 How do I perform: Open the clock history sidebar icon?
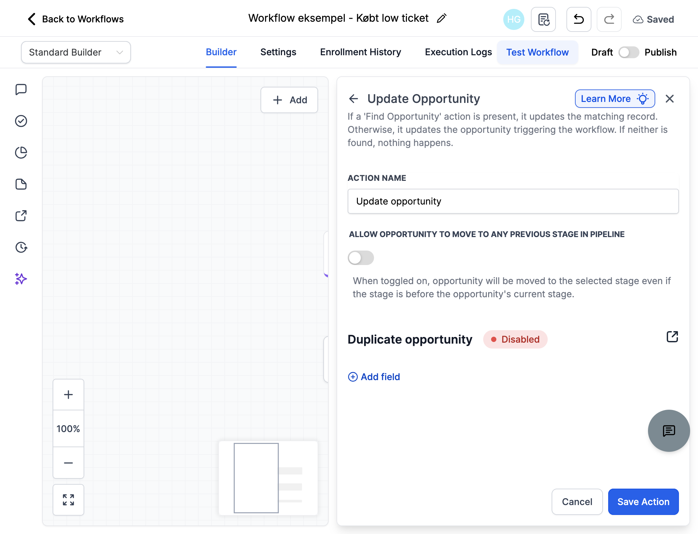pos(21,247)
